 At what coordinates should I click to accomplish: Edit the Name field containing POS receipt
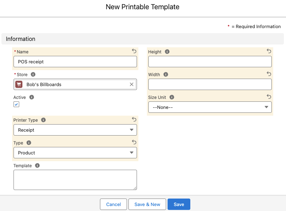point(75,62)
